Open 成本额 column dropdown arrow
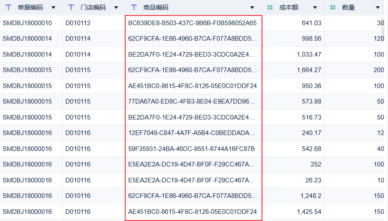The image size is (388, 221). tap(315, 8)
